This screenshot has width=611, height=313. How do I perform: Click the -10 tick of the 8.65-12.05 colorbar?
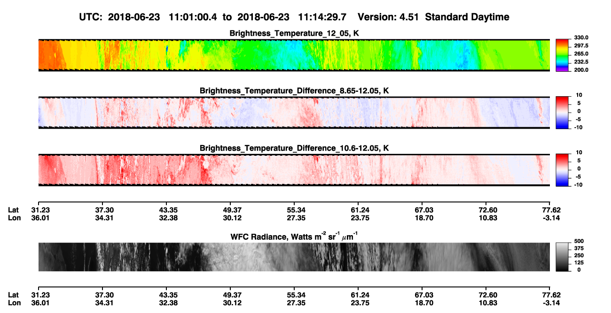click(x=578, y=127)
